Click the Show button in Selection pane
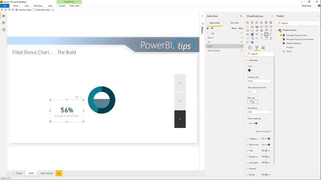This screenshot has height=180, width=321. pos(234,28)
